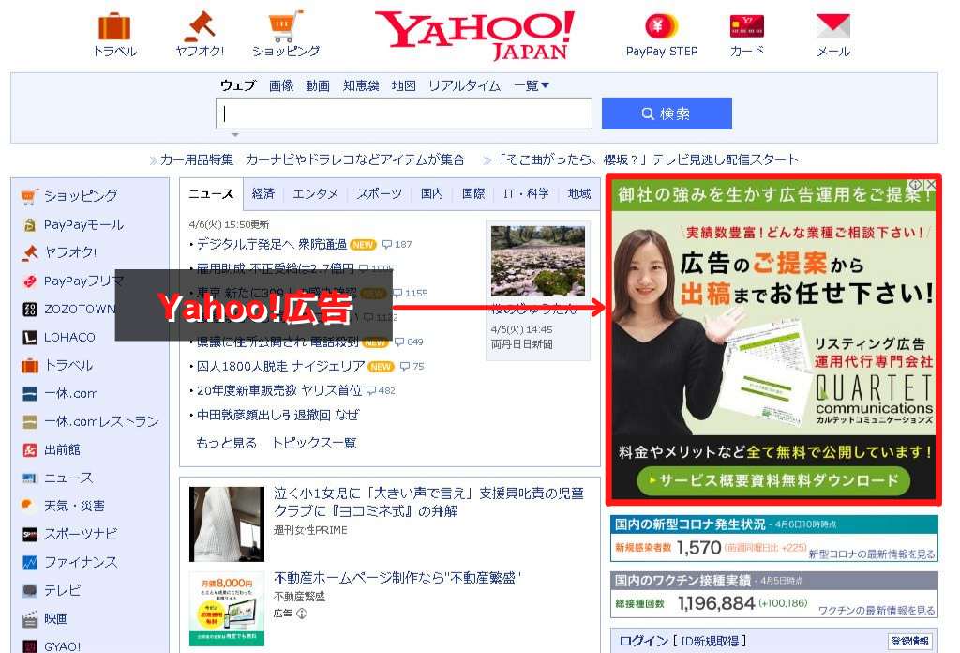Click the PayPayモール sidebar icon

tap(29, 225)
